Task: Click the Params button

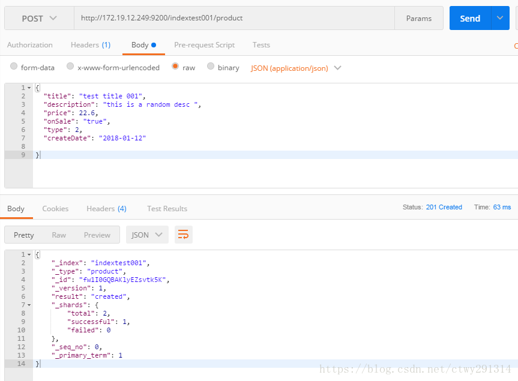Action: [419, 18]
